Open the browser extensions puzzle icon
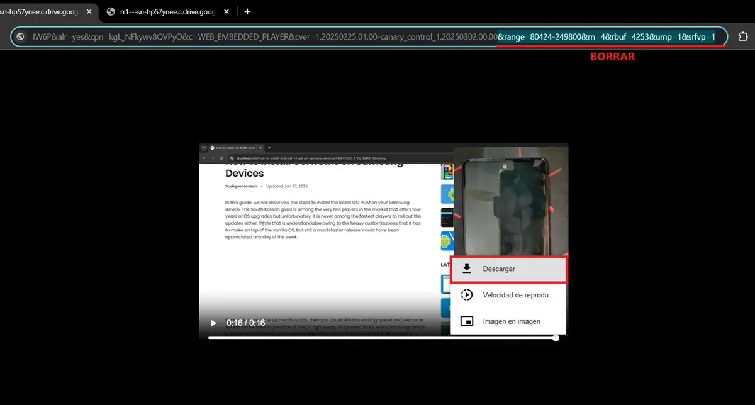The height and width of the screenshot is (405, 755). click(742, 36)
